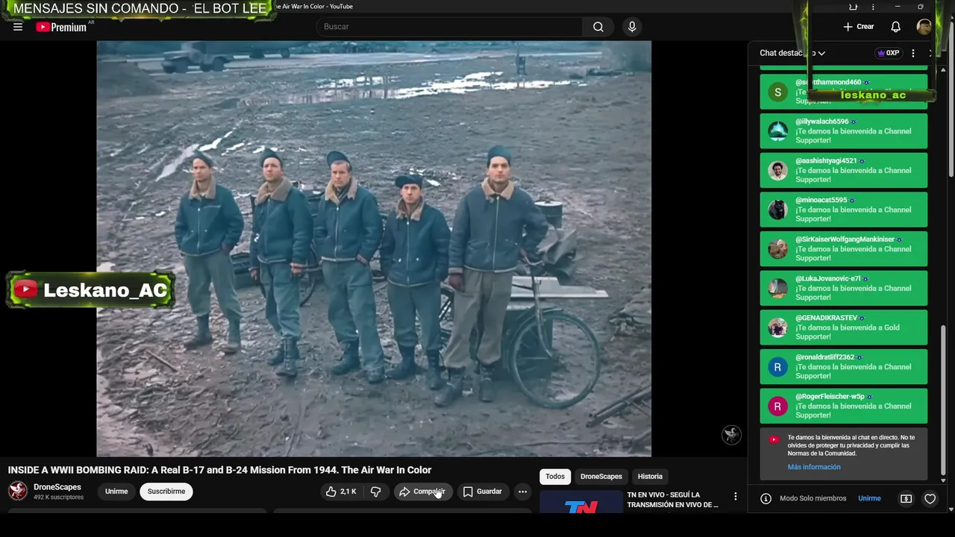The width and height of the screenshot is (955, 537).
Task: Open @illywalach6596 chat message
Action: click(844, 131)
